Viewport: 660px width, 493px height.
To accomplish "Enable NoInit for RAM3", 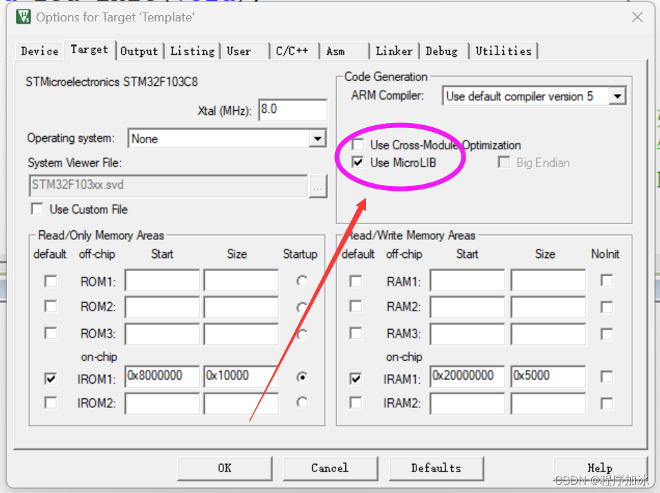I will [607, 334].
